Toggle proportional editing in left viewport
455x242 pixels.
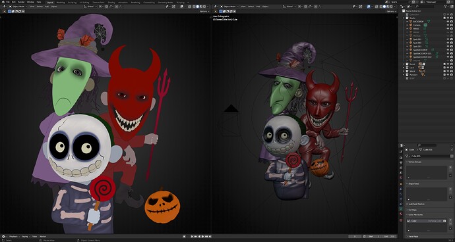click(x=117, y=7)
